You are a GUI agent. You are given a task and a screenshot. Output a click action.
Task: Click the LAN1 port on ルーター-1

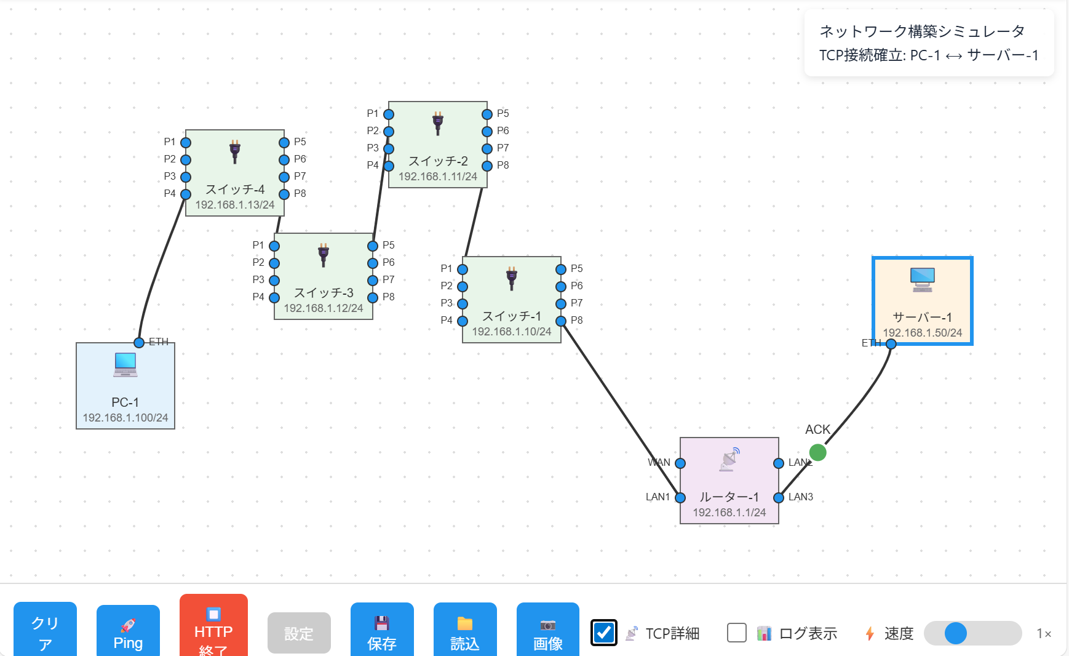680,497
